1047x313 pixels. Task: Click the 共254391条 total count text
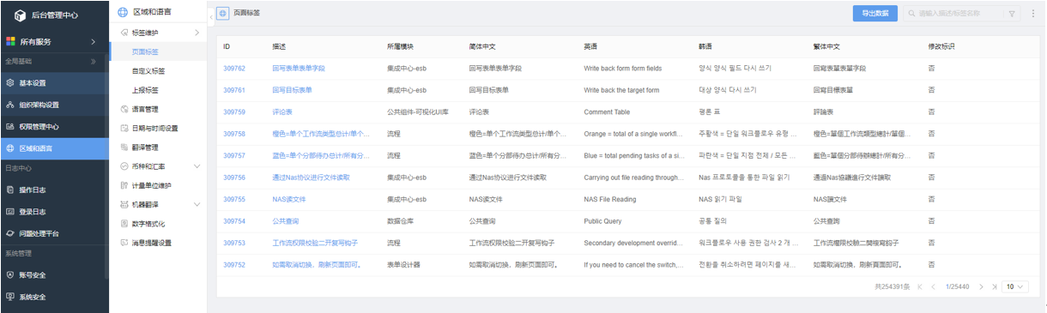892,286
